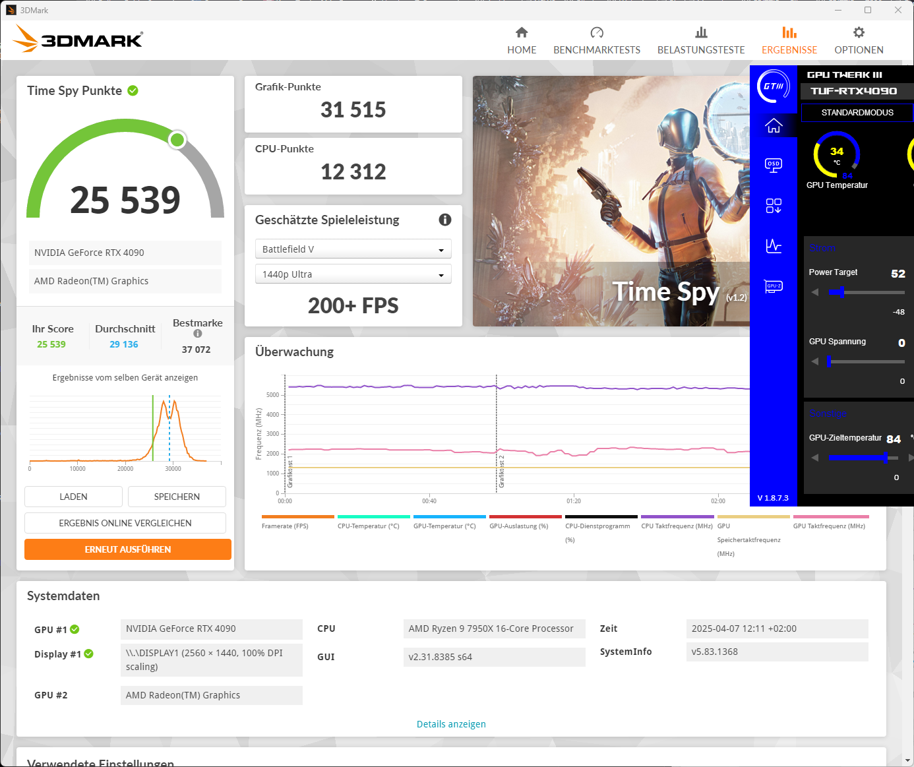
Task: Open the Details anzeigen link
Action: 451,724
